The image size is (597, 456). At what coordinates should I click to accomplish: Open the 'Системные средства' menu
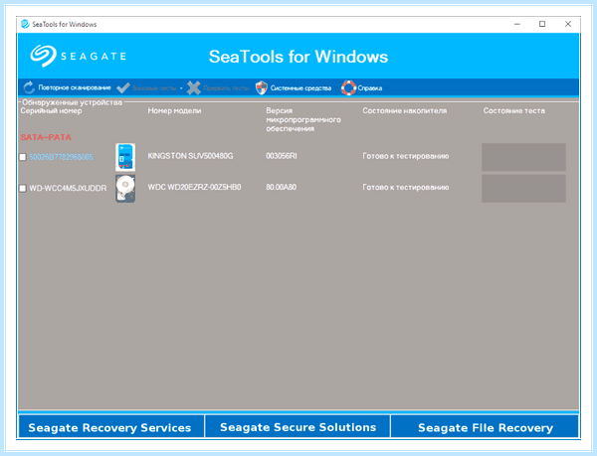tap(300, 88)
